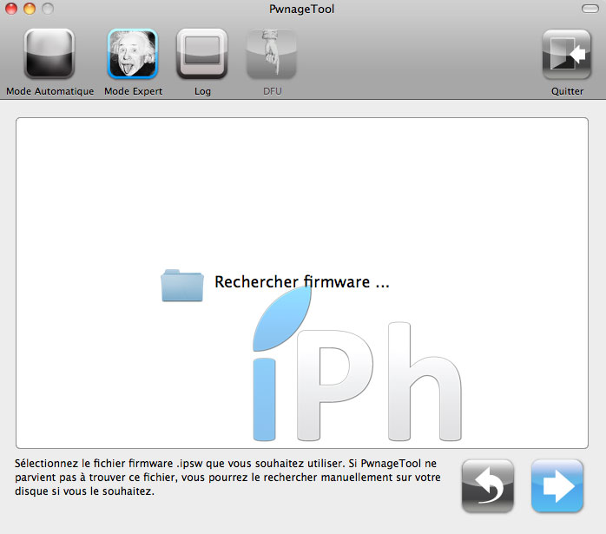606x534 pixels.
Task: Click the 'Rechercher firmware ...' text
Action: [x=301, y=282]
